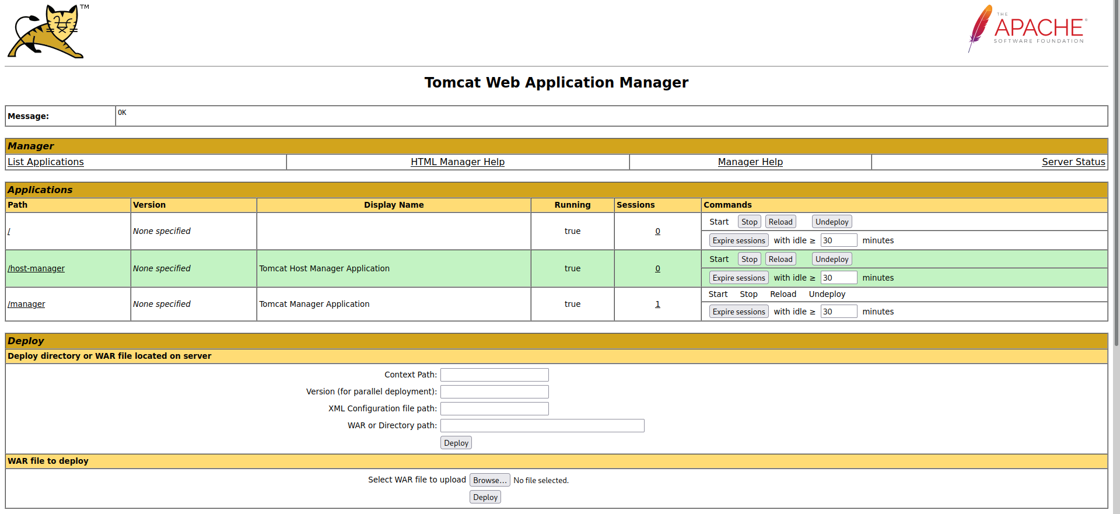Click the "Tomcat Manager Application" display name

pos(314,305)
